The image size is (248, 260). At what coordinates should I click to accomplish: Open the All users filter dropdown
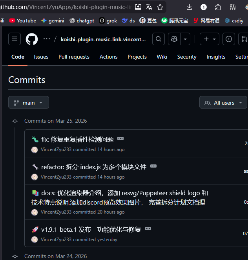(223, 103)
